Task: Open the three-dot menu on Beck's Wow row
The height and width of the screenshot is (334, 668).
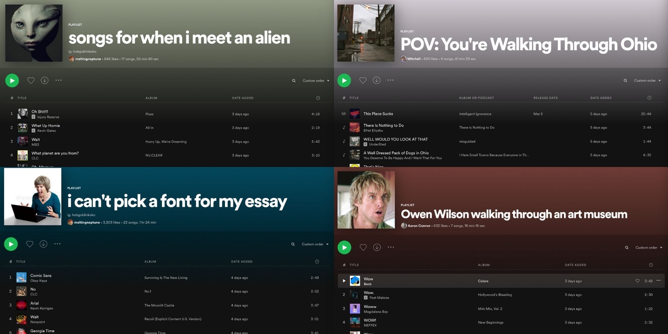Action: pyautogui.click(x=659, y=280)
